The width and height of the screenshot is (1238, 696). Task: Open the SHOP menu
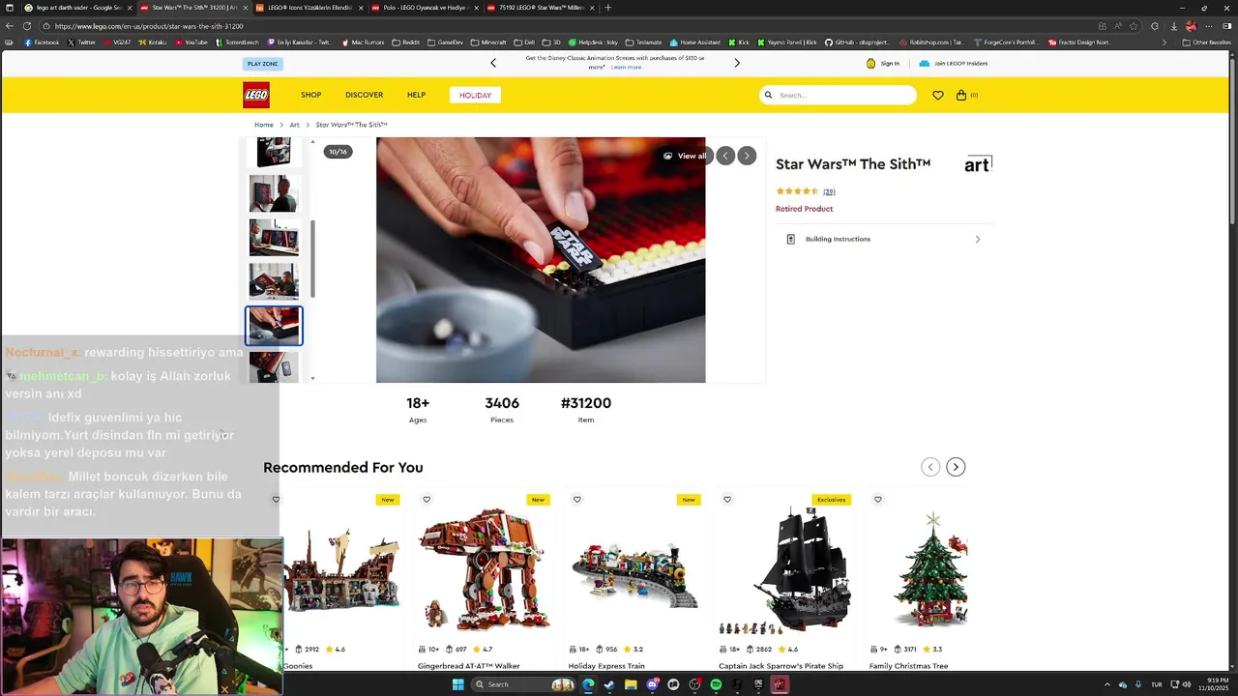pos(310,95)
